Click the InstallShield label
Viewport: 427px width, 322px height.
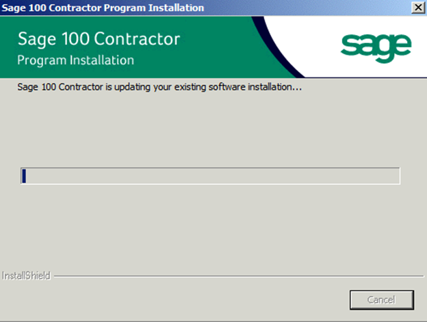coord(26,275)
